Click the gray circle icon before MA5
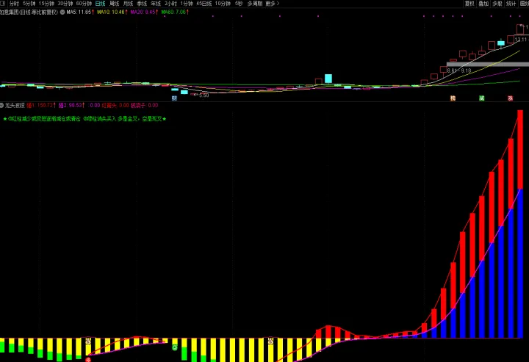 click(x=62, y=12)
